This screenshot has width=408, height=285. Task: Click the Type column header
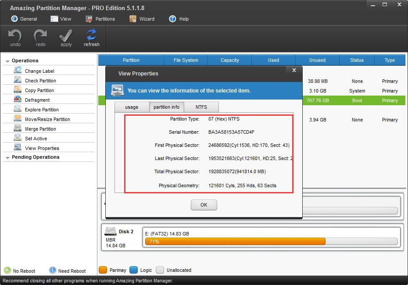(x=390, y=60)
